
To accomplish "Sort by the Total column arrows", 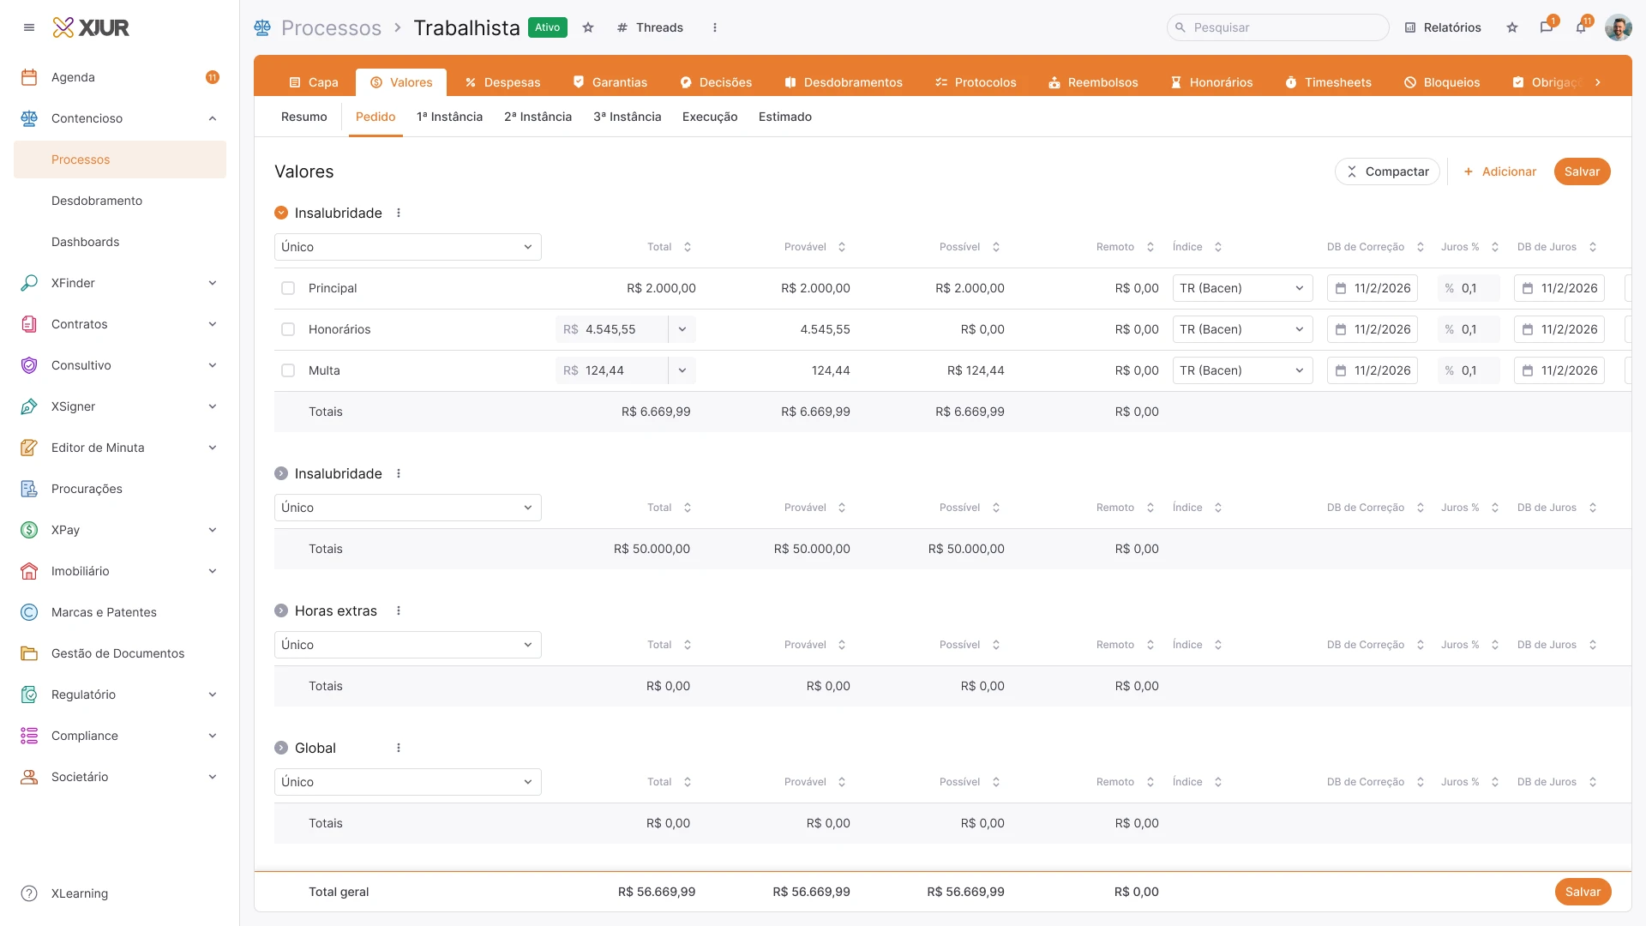I will [x=688, y=247].
